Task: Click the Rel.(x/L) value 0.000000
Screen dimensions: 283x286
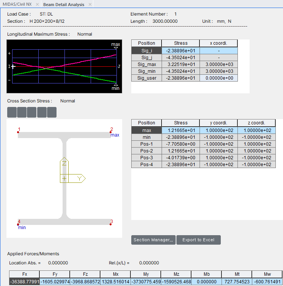Action: click(149, 263)
